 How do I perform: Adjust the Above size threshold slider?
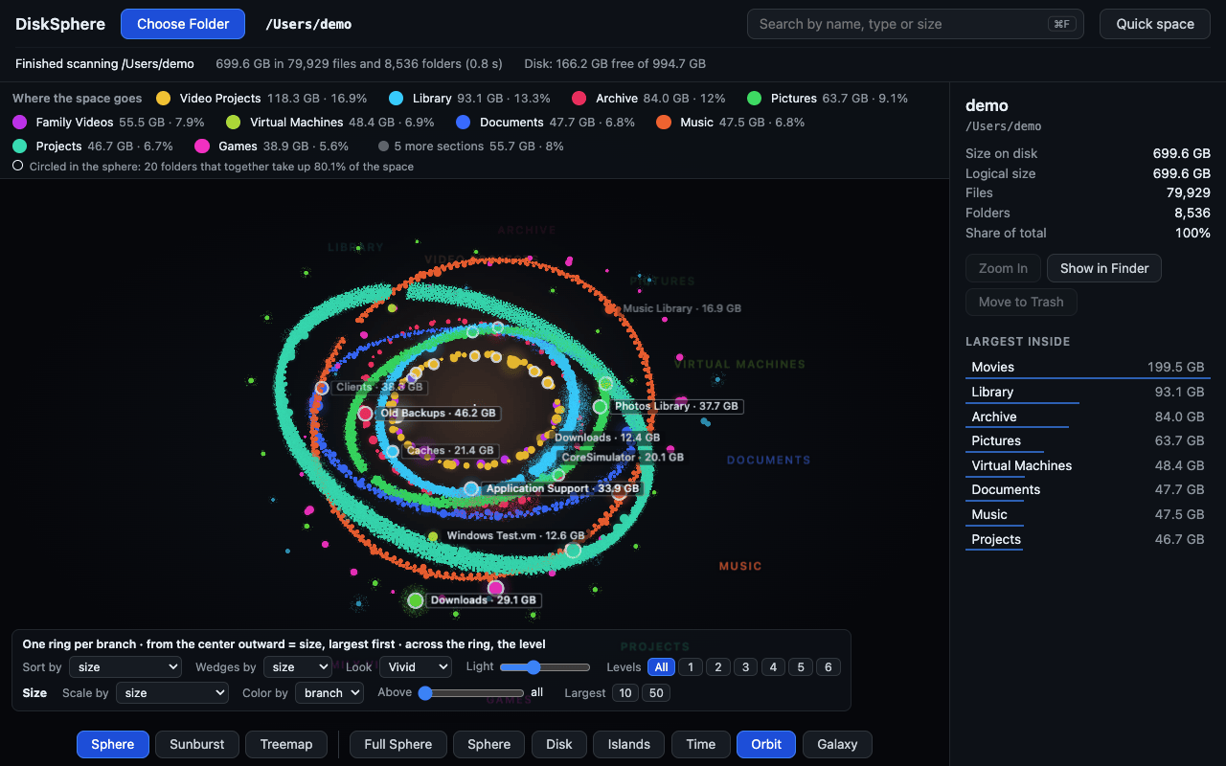click(x=470, y=693)
